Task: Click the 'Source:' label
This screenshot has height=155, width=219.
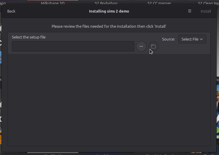Action: click(x=168, y=39)
